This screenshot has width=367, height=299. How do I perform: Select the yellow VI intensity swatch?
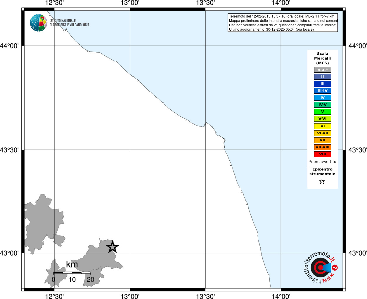323,126
